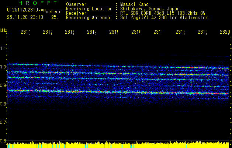Click the 2317 time marker
The image size is (232, 148).
coord(158,32)
